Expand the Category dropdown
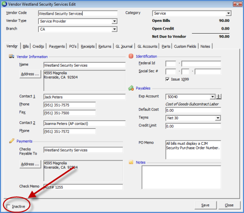This screenshot has width=244, height=213. [228, 13]
